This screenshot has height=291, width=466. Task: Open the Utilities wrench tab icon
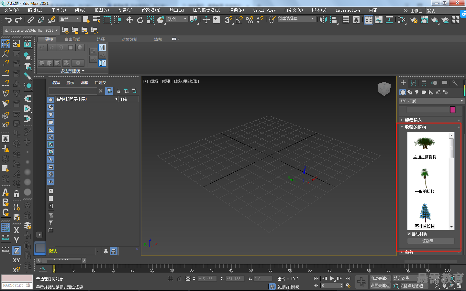(455, 83)
